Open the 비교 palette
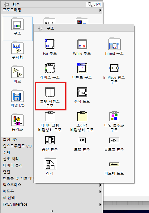 tap(17, 72)
